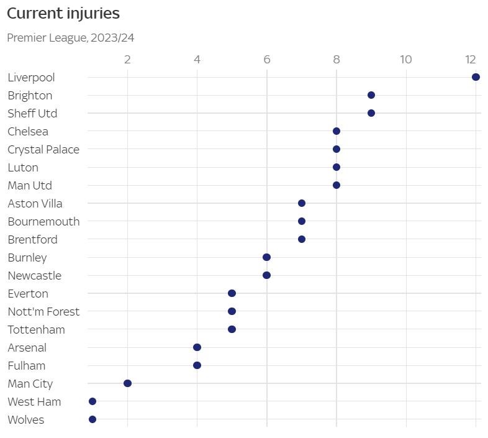Click the Nott'm Forest label
This screenshot has width=488, height=438.
[x=43, y=311]
